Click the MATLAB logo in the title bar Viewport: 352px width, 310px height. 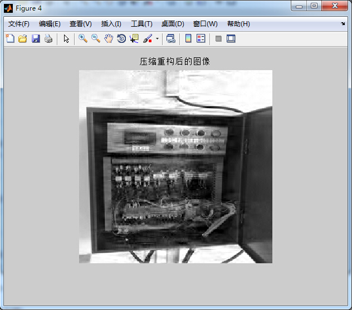[x=8, y=8]
